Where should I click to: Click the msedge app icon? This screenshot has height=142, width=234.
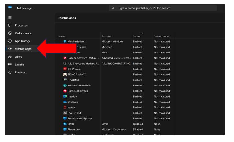[x=65, y=96]
